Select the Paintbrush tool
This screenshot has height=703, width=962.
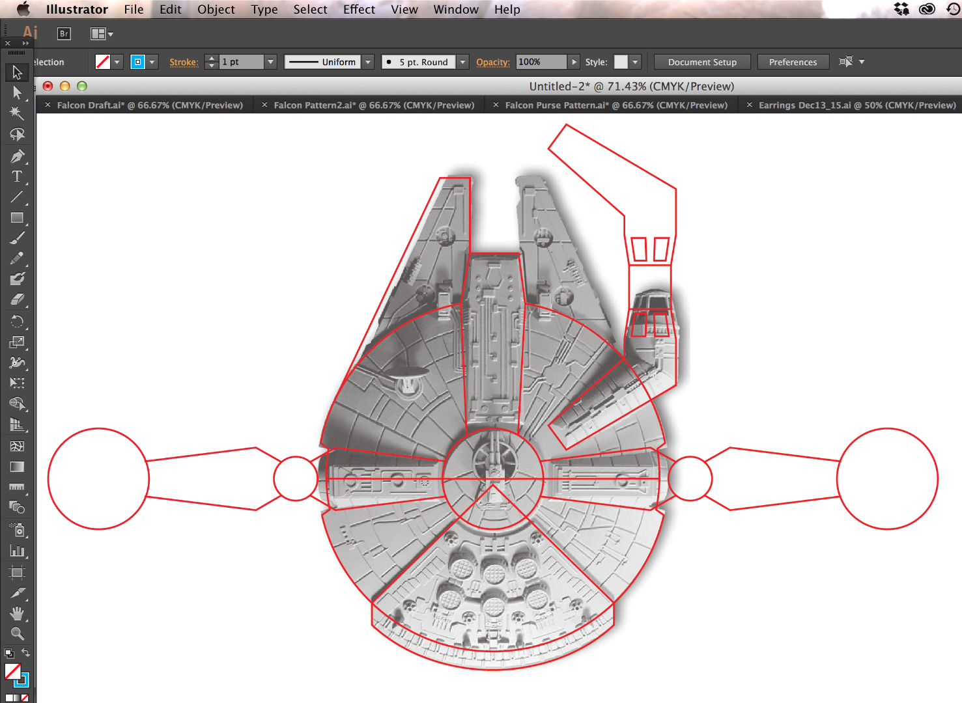(x=16, y=238)
